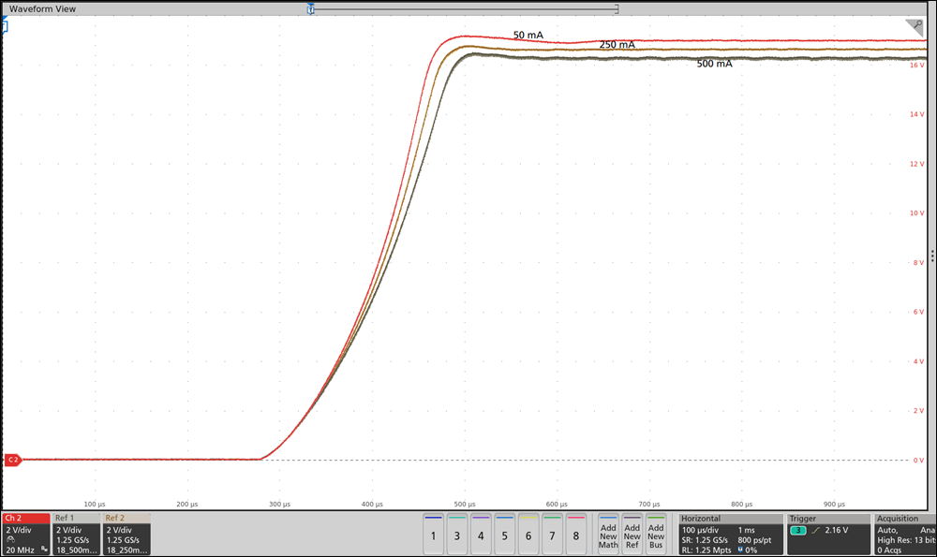Open the Ref 2 badge settings
Image resolution: width=937 pixels, height=557 pixels.
tap(126, 534)
